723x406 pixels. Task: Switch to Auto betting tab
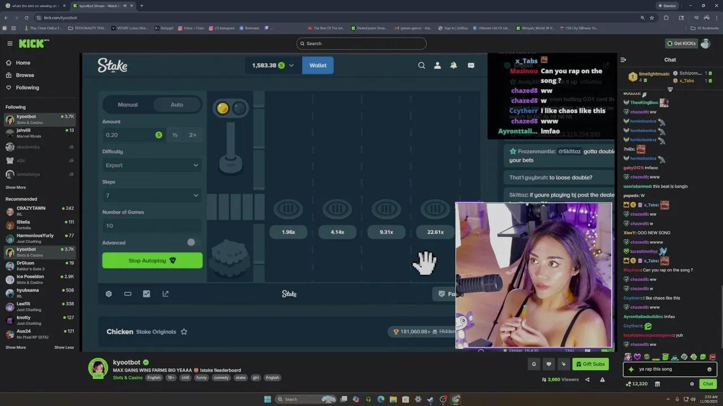pyautogui.click(x=177, y=104)
